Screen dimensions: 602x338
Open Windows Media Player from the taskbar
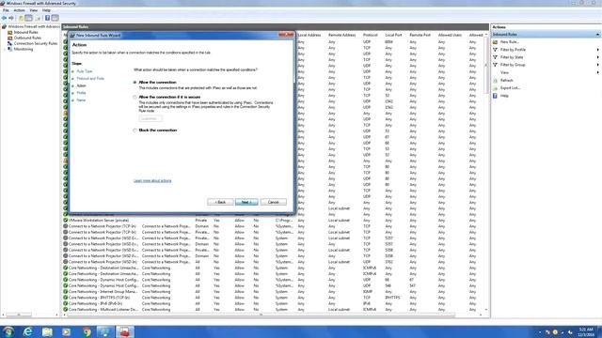(67, 331)
